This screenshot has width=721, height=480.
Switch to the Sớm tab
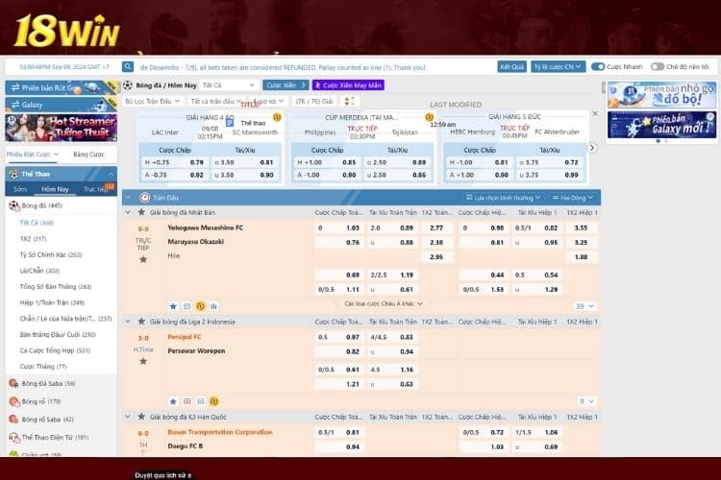[20, 189]
